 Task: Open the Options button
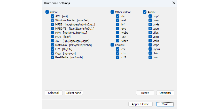(x=165, y=93)
